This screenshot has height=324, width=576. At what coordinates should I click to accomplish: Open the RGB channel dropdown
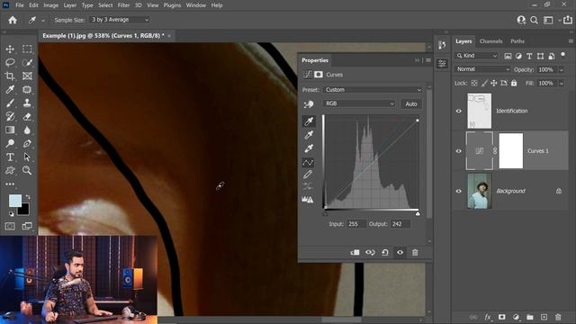359,103
